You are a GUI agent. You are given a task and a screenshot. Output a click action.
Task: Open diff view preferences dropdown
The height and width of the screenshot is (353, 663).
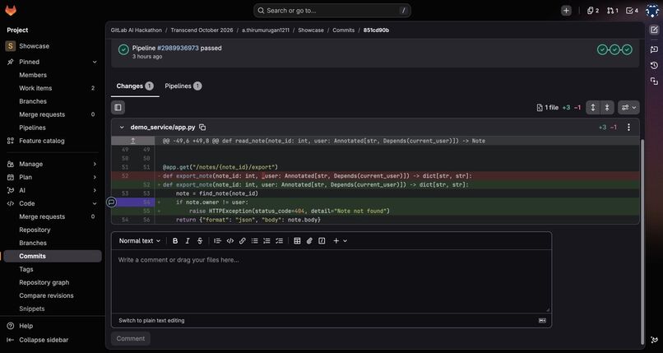click(628, 108)
